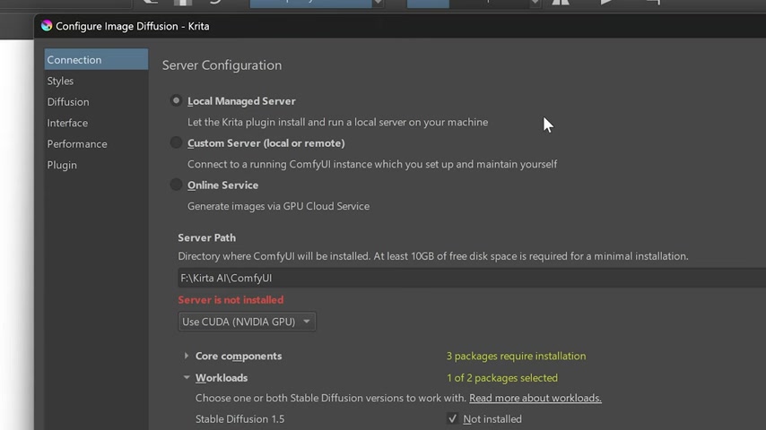This screenshot has width=766, height=430.
Task: Click the ComfyUI install directory description text
Action: point(433,255)
